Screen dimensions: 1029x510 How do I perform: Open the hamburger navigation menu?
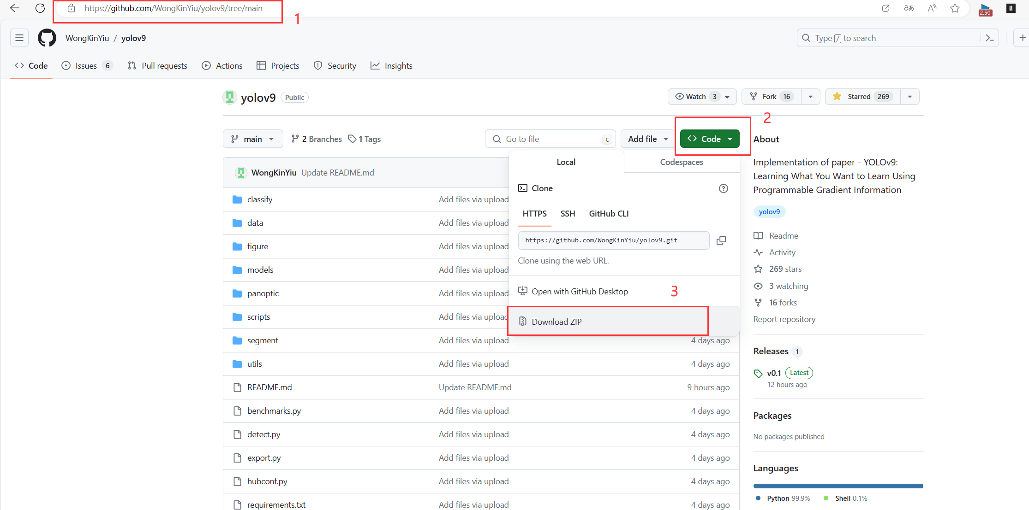coord(19,38)
